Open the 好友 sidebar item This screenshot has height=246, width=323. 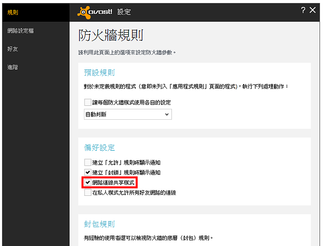12,49
